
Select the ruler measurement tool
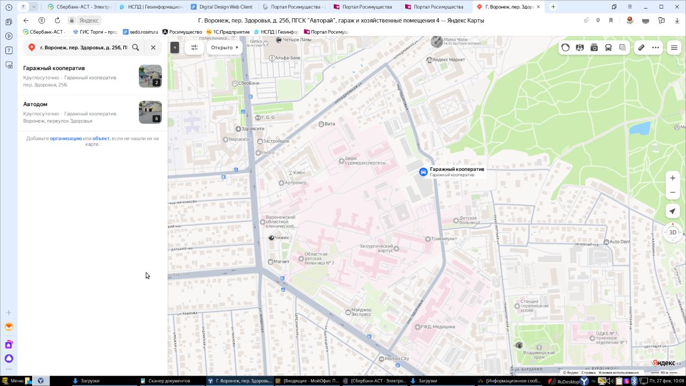point(641,47)
